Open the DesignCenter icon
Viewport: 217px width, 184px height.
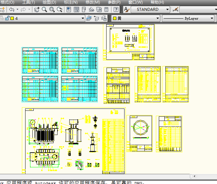pos(76,9)
